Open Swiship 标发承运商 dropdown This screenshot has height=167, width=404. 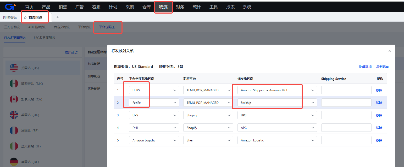pyautogui.click(x=277, y=103)
